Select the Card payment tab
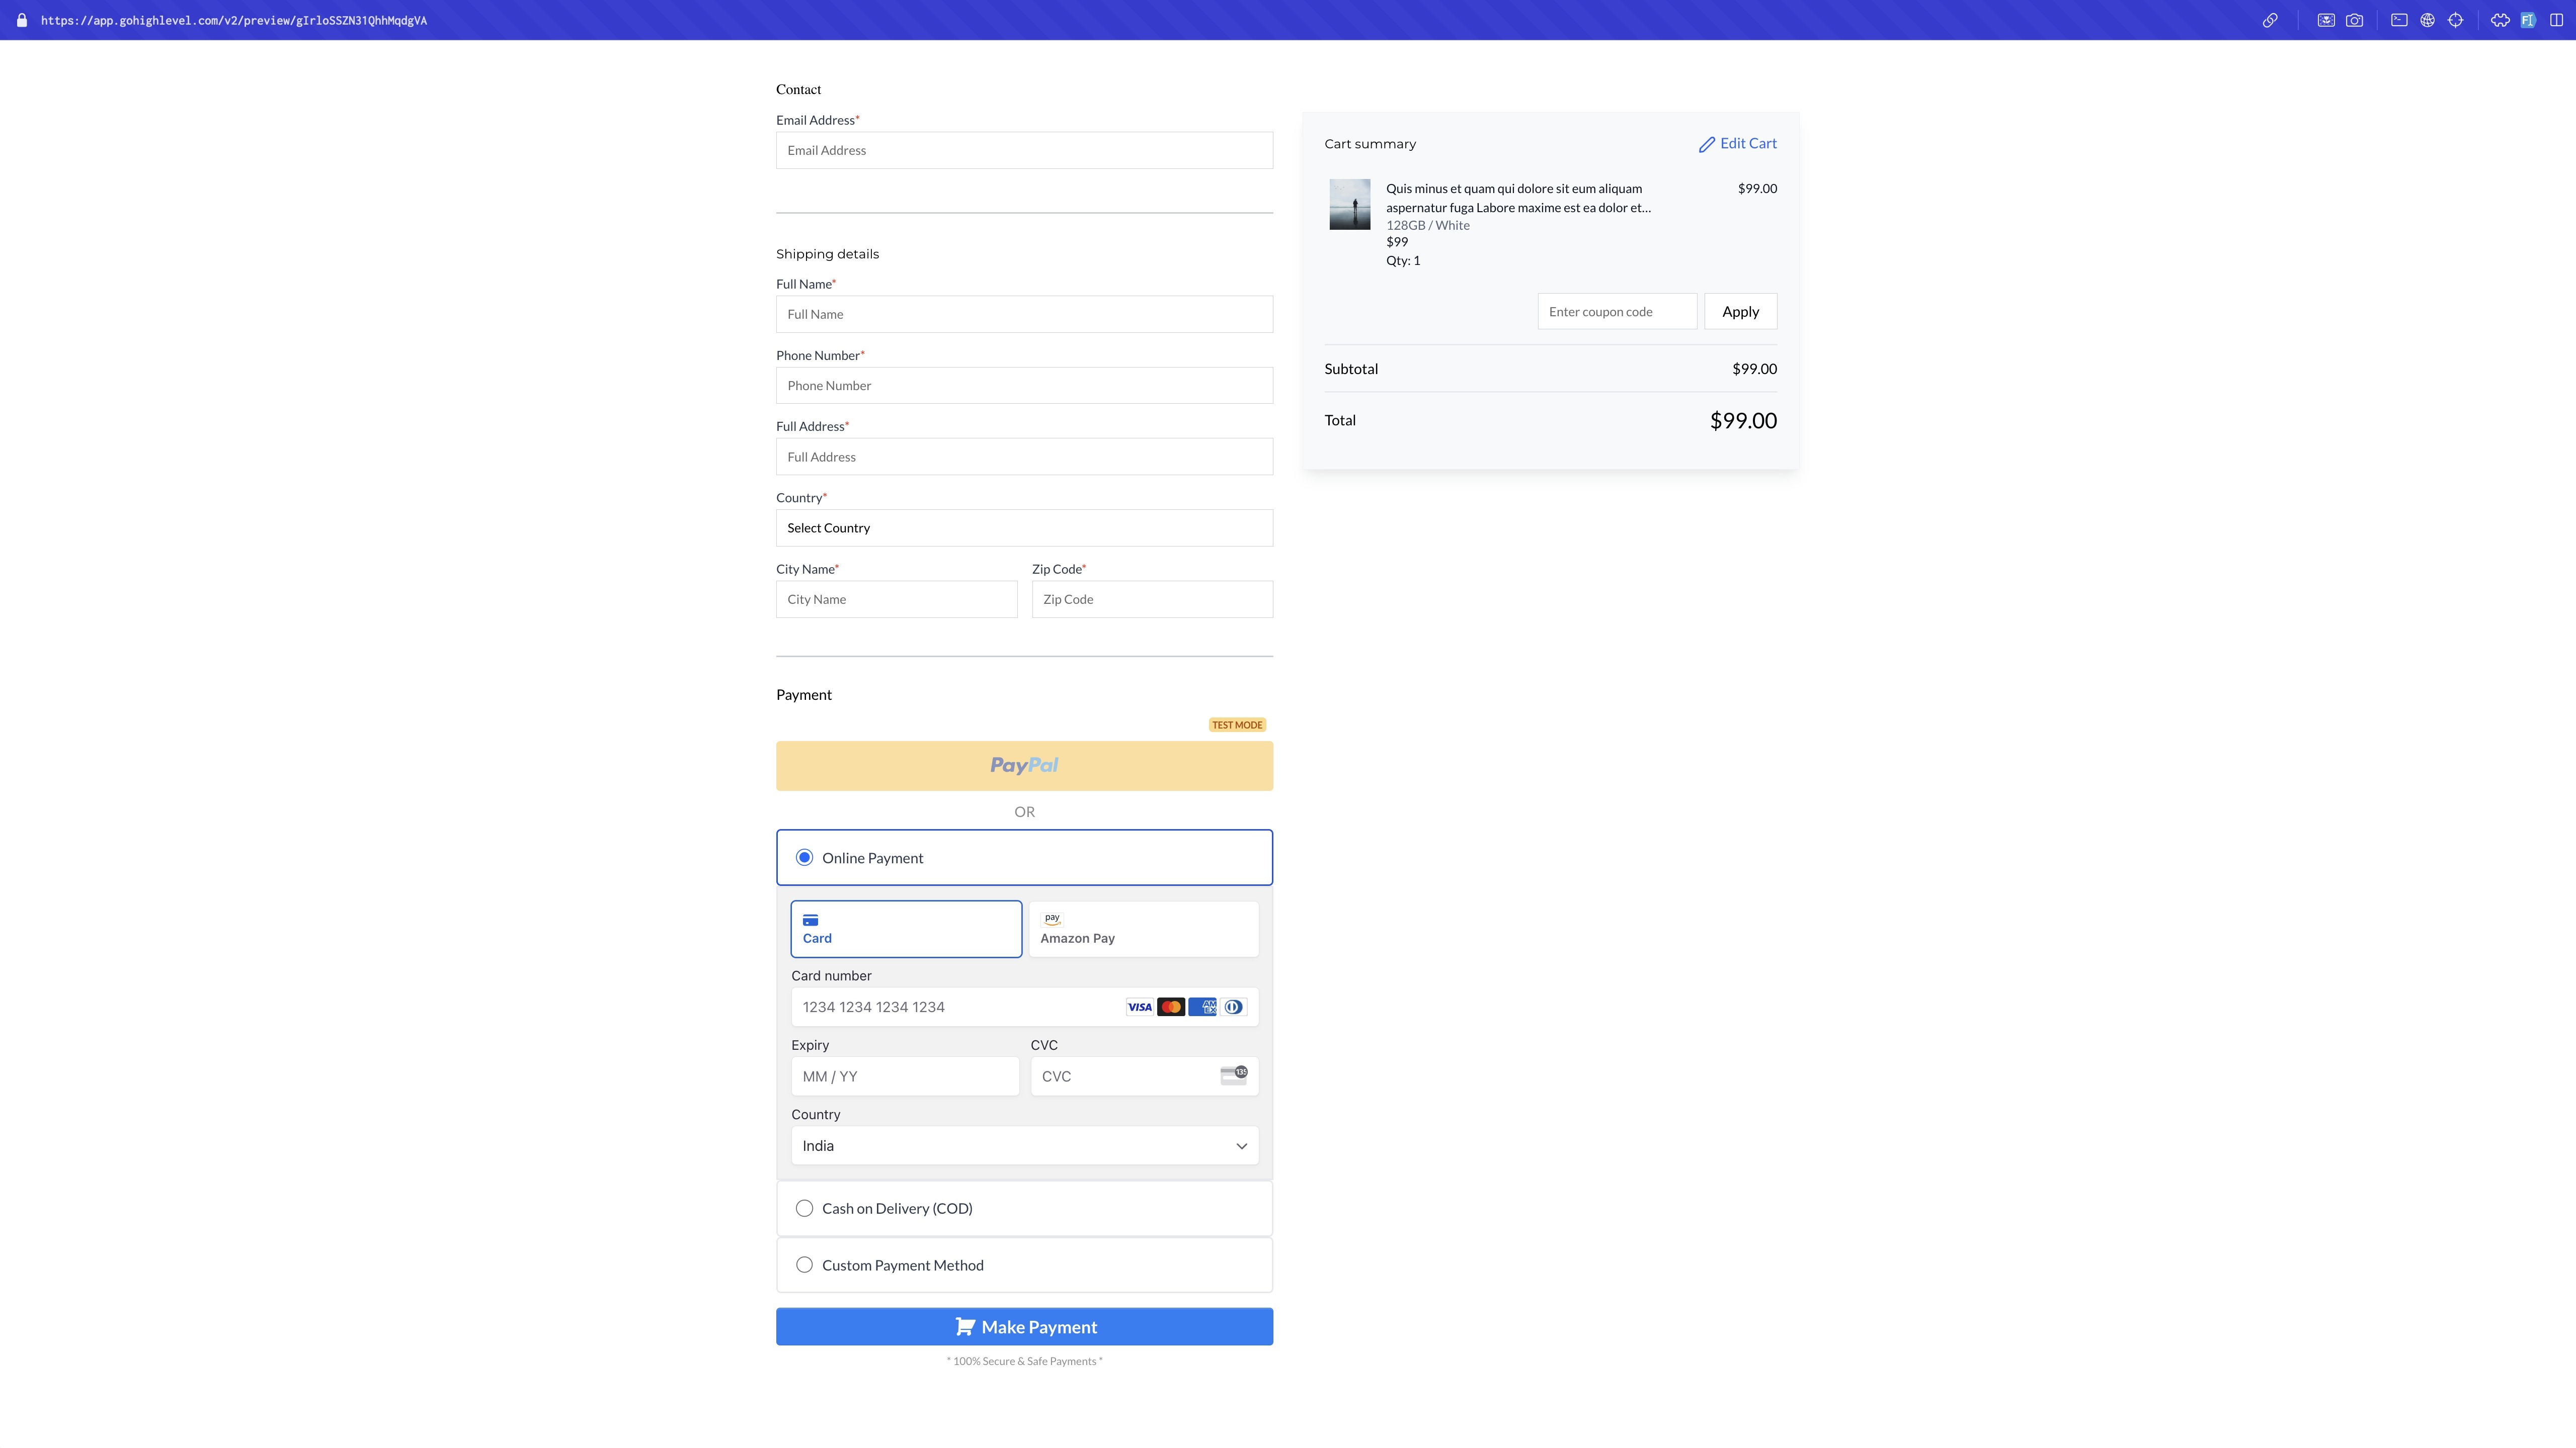The height and width of the screenshot is (1448, 2576). [x=906, y=929]
